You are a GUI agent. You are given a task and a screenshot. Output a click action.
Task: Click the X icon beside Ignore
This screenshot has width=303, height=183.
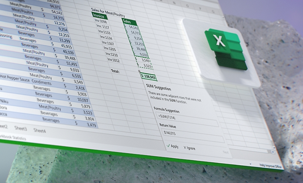pyautogui.click(x=185, y=148)
